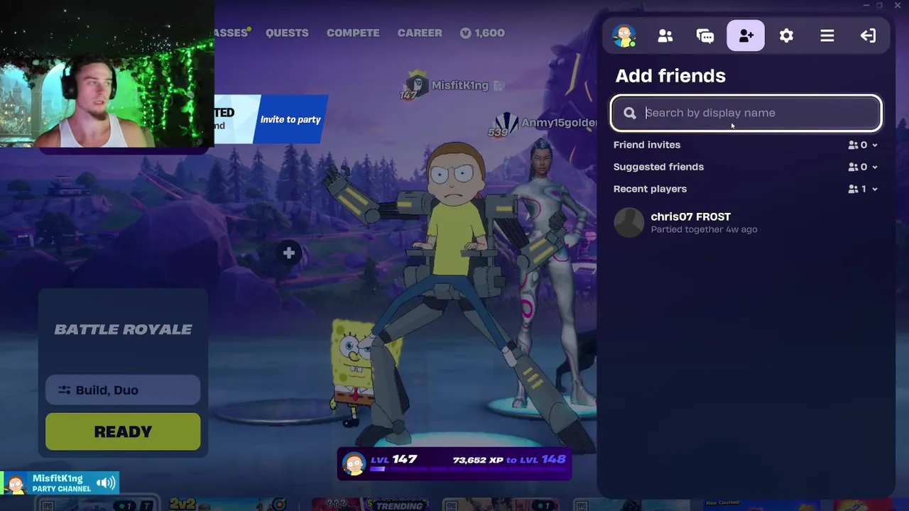Click the MisfitK1ng player name banner
The height and width of the screenshot is (511, 909).
pos(452,86)
